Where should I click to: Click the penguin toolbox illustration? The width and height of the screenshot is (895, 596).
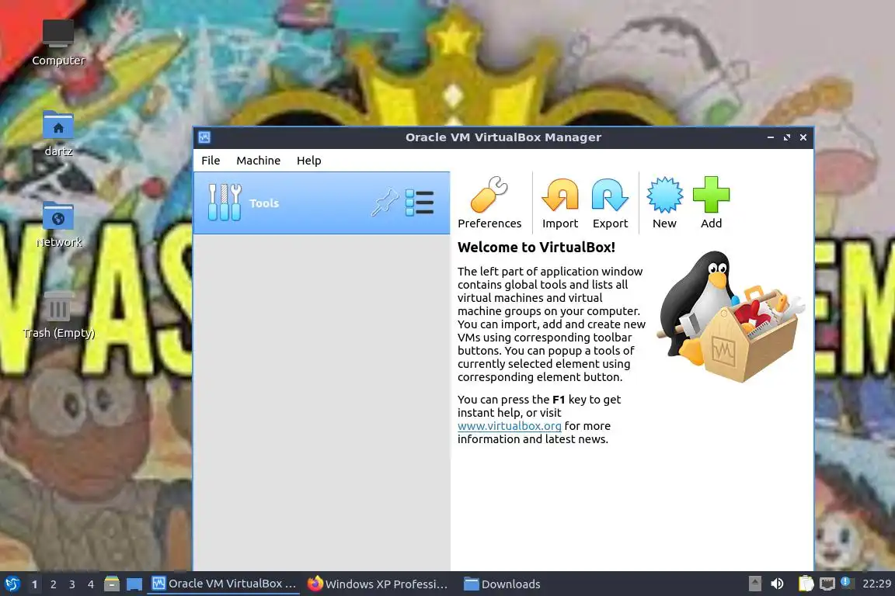pos(732,317)
